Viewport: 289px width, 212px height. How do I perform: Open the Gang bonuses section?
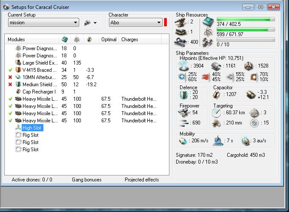[x=87, y=180]
